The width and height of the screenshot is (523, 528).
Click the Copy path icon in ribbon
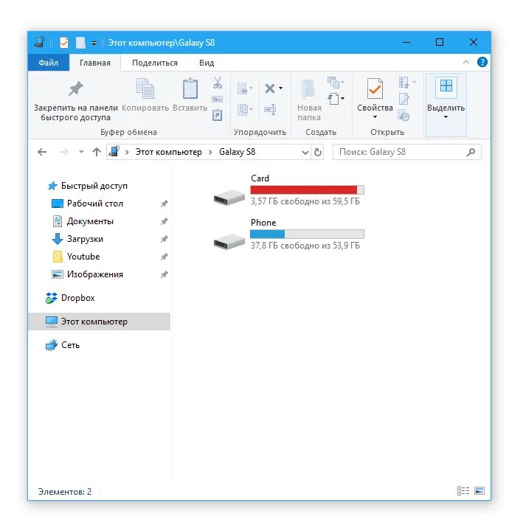click(217, 100)
